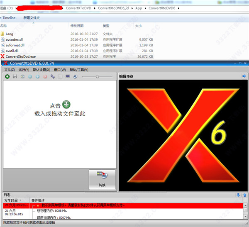The image size is (249, 227).
Task: Click the avcodec.dll file icon
Action: (x=2, y=39)
